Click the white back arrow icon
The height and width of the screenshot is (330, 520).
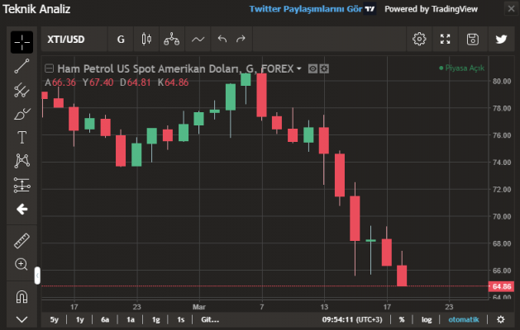21,210
